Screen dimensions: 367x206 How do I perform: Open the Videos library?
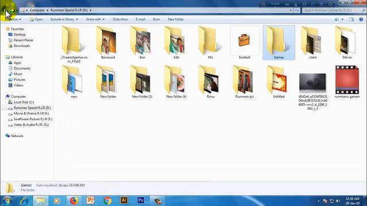click(18, 85)
